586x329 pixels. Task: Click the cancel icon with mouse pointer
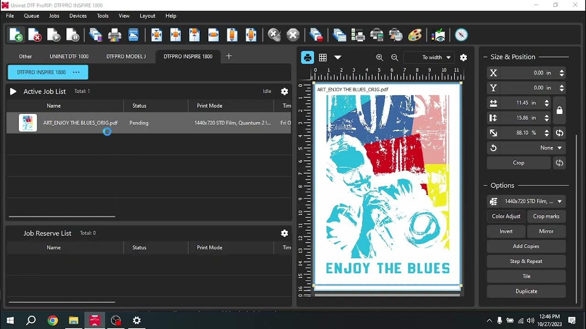coord(274,35)
